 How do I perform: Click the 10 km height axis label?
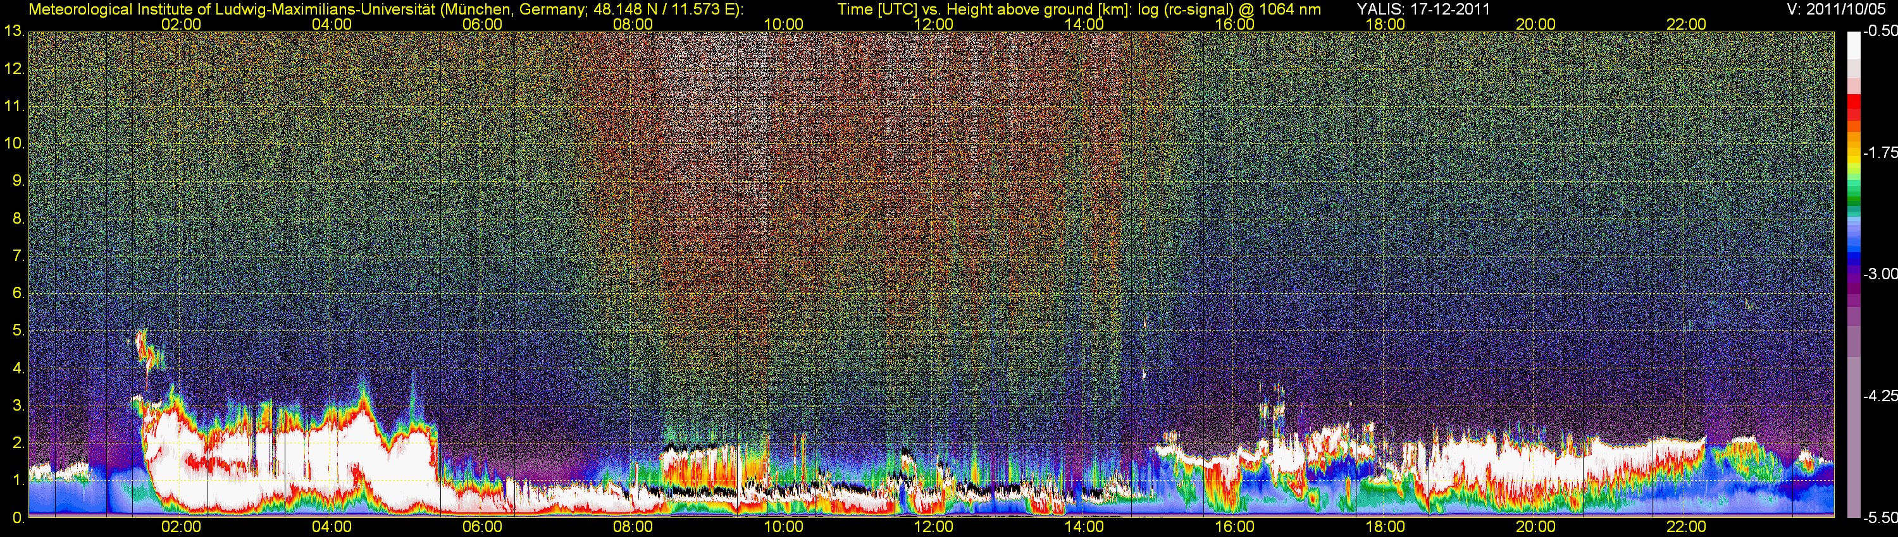14,143
